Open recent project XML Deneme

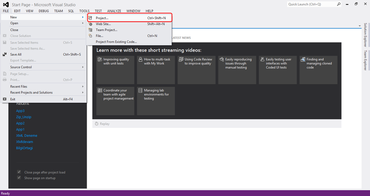click(27, 135)
